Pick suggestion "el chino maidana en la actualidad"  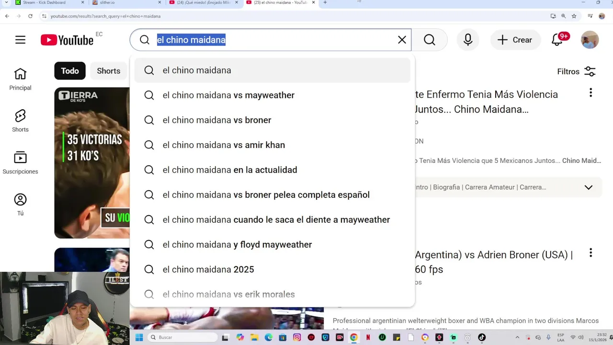pyautogui.click(x=272, y=170)
